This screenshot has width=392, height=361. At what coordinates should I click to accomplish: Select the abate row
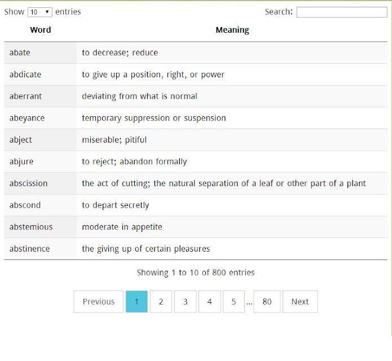[x=196, y=53]
